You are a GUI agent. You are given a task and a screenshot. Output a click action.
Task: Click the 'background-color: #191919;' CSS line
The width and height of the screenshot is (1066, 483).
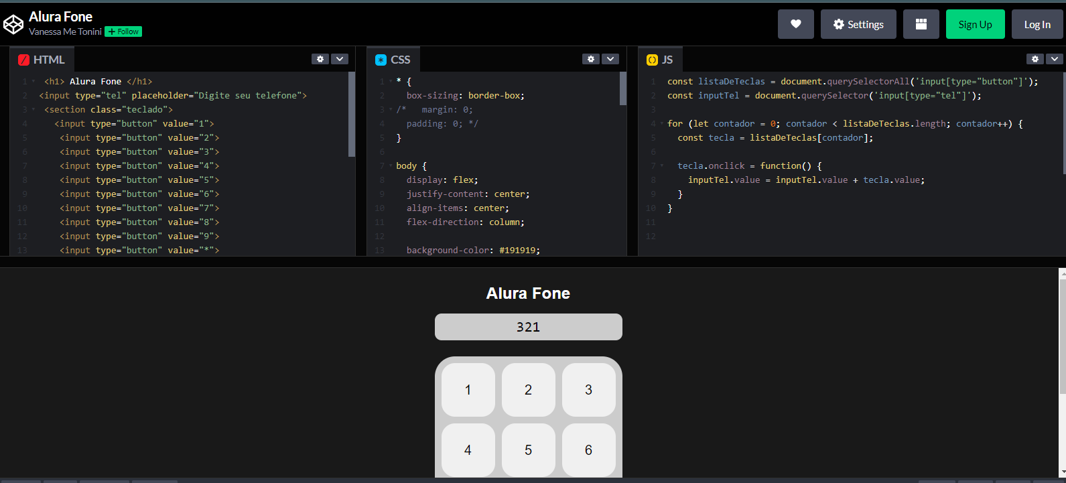click(x=473, y=250)
